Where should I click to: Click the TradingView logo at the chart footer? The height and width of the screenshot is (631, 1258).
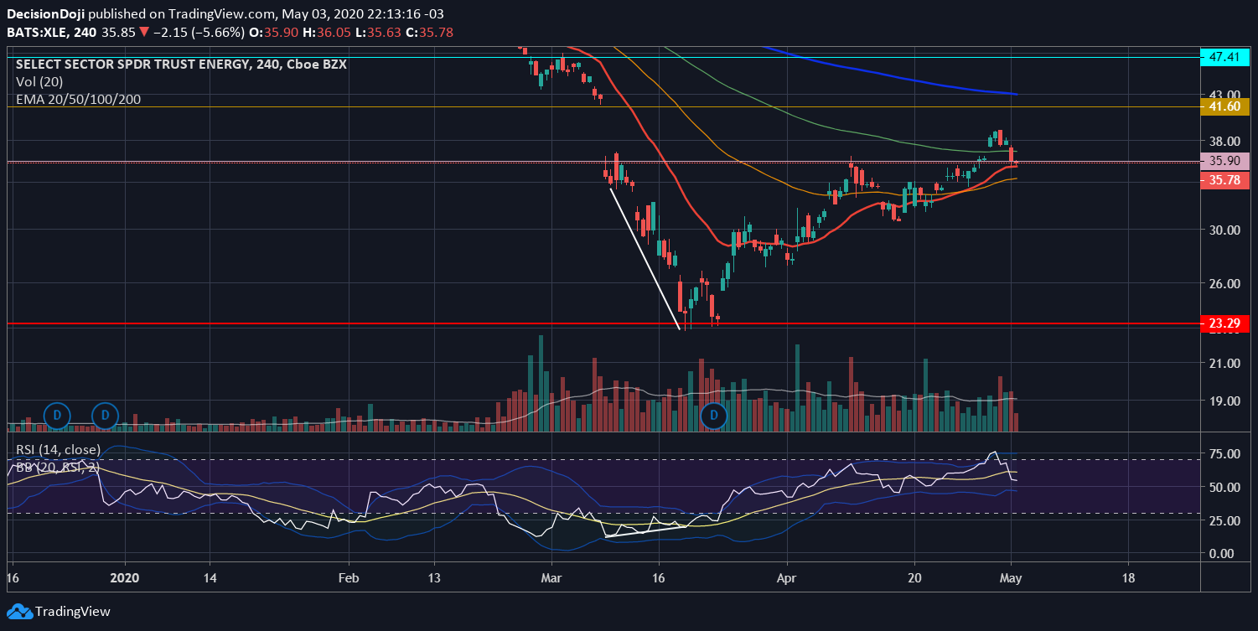59,612
